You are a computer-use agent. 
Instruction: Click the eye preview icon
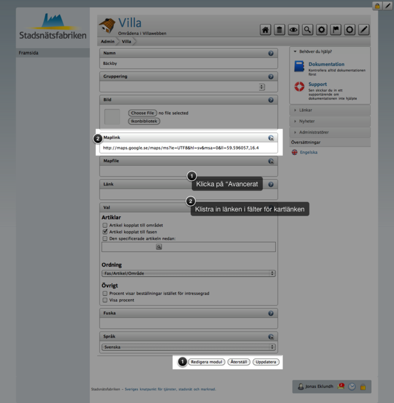coord(293,29)
